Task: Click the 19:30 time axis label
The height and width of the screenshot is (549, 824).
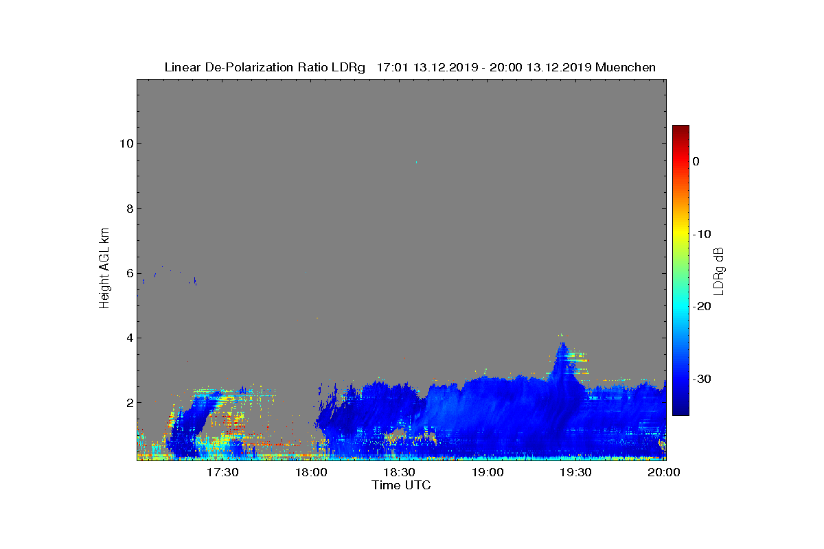Action: 576,473
